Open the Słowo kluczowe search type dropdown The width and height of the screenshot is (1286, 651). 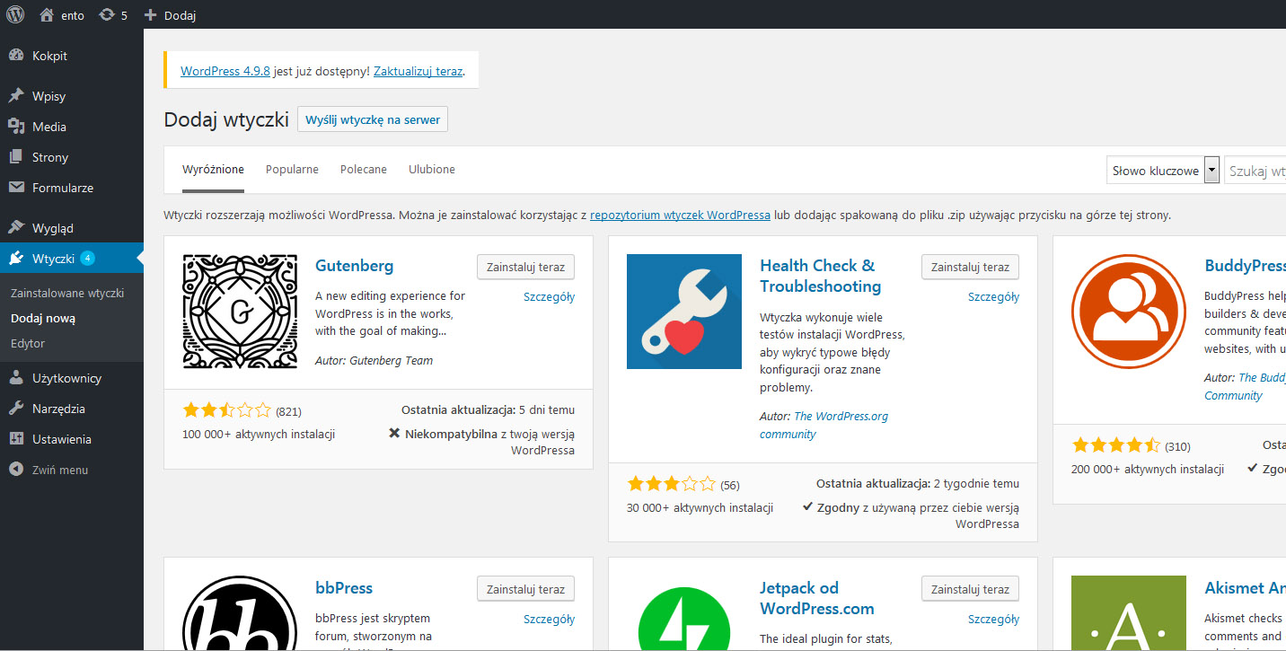pos(1163,171)
